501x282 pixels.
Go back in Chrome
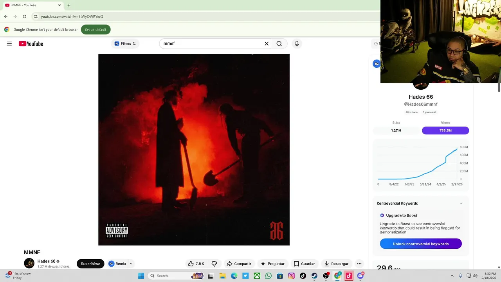5,16
